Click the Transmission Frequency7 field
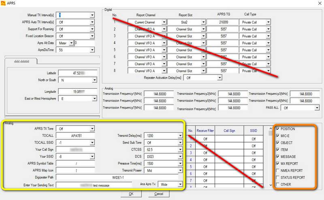 (x=159, y=108)
